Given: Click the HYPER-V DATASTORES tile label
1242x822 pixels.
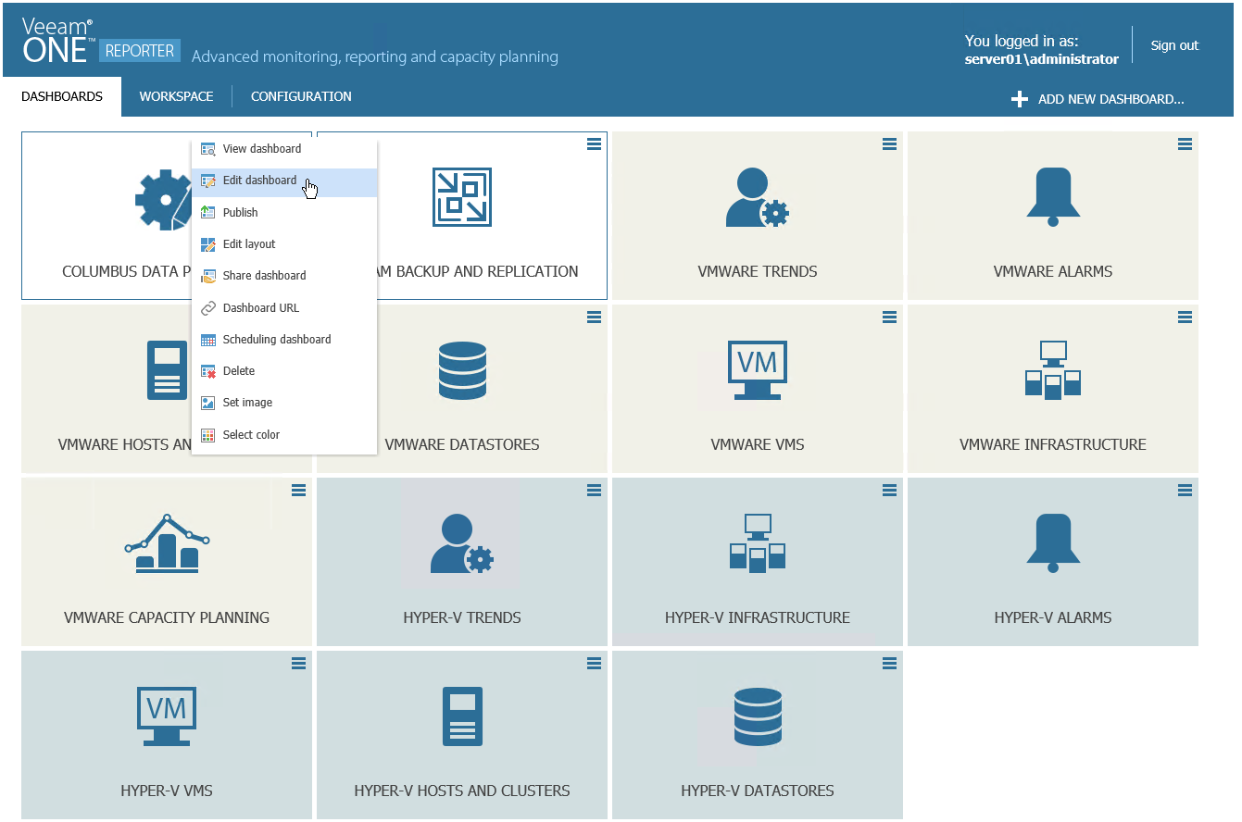Looking at the screenshot, I should click(758, 791).
